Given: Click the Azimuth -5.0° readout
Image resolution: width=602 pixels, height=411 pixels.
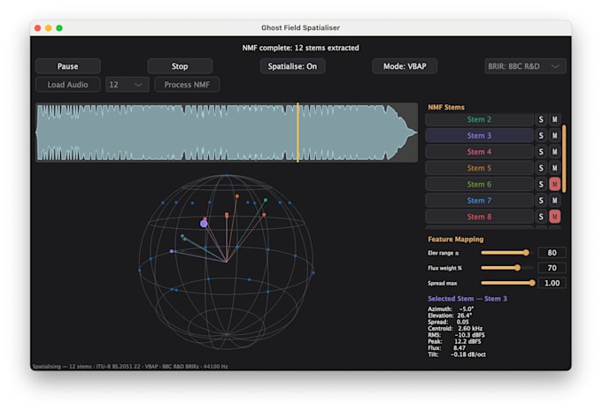Looking at the screenshot, I should click(x=451, y=308).
